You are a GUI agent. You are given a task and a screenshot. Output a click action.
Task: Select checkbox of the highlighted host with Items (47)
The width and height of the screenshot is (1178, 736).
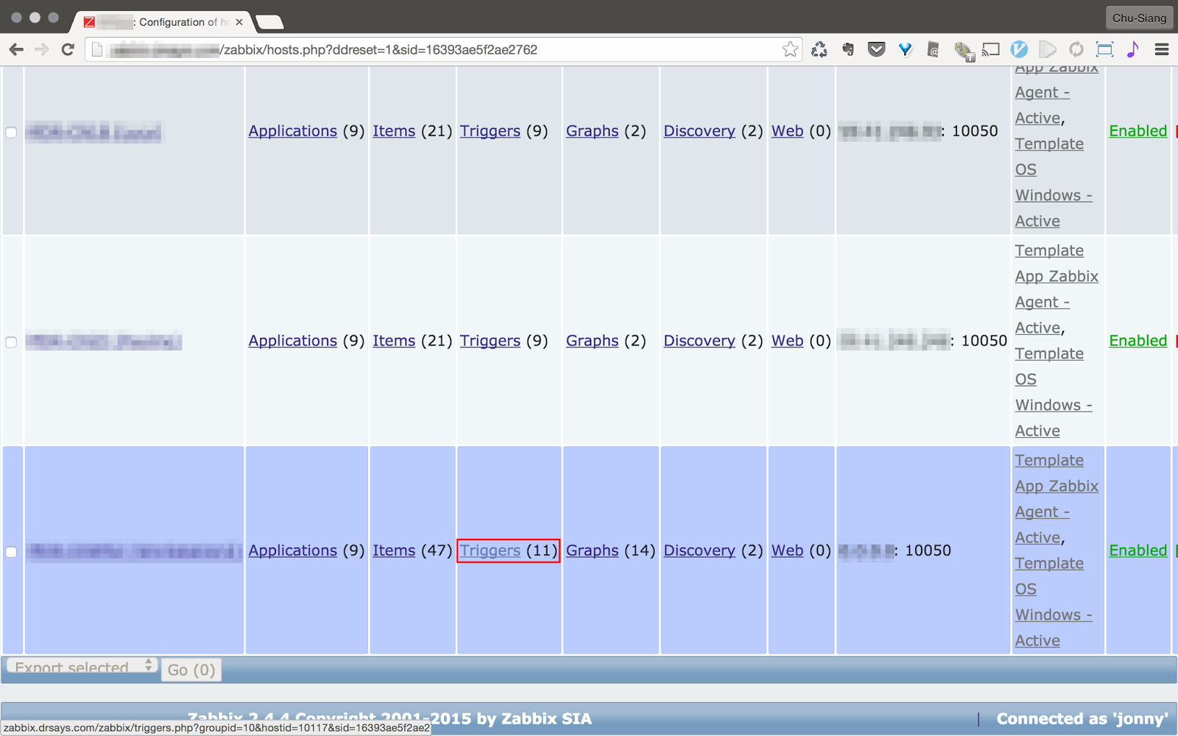(x=11, y=552)
